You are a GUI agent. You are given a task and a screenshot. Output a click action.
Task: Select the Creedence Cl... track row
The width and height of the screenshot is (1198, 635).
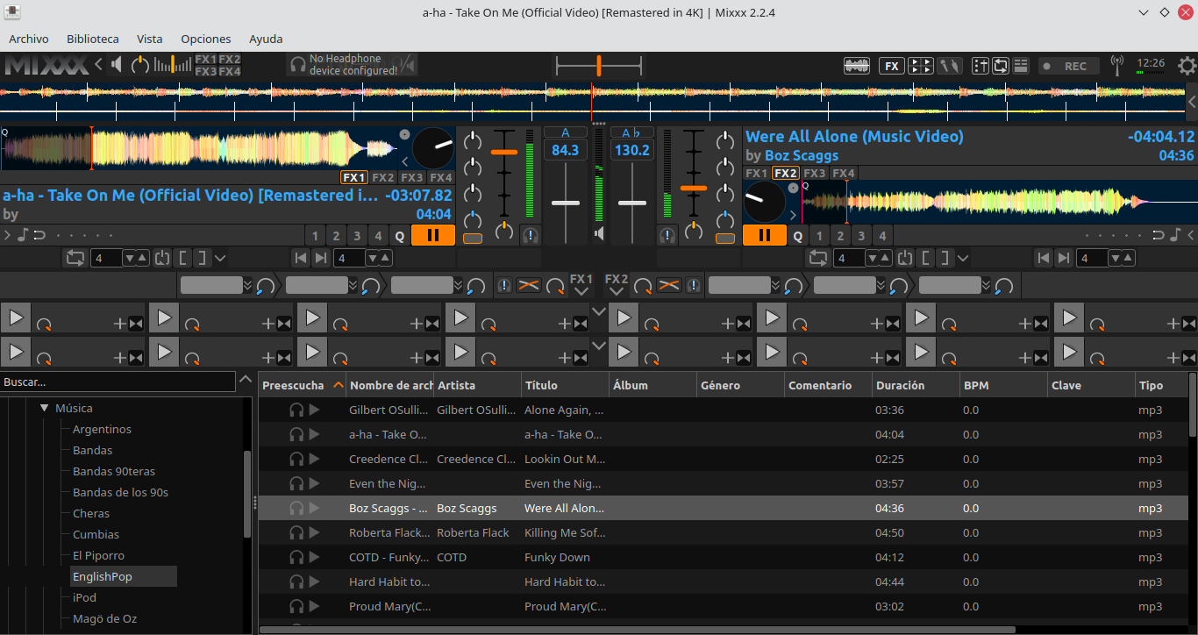(x=724, y=459)
